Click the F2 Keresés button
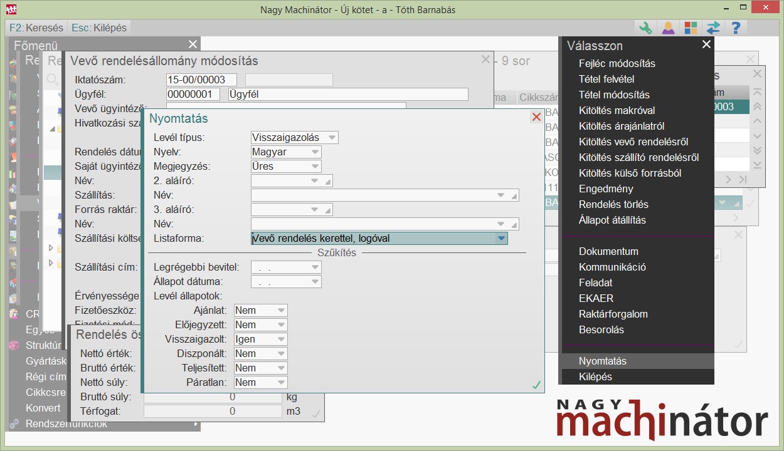The width and height of the screenshot is (784, 451). 36,28
